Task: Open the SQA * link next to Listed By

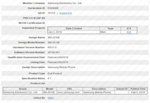Action: 51,98
